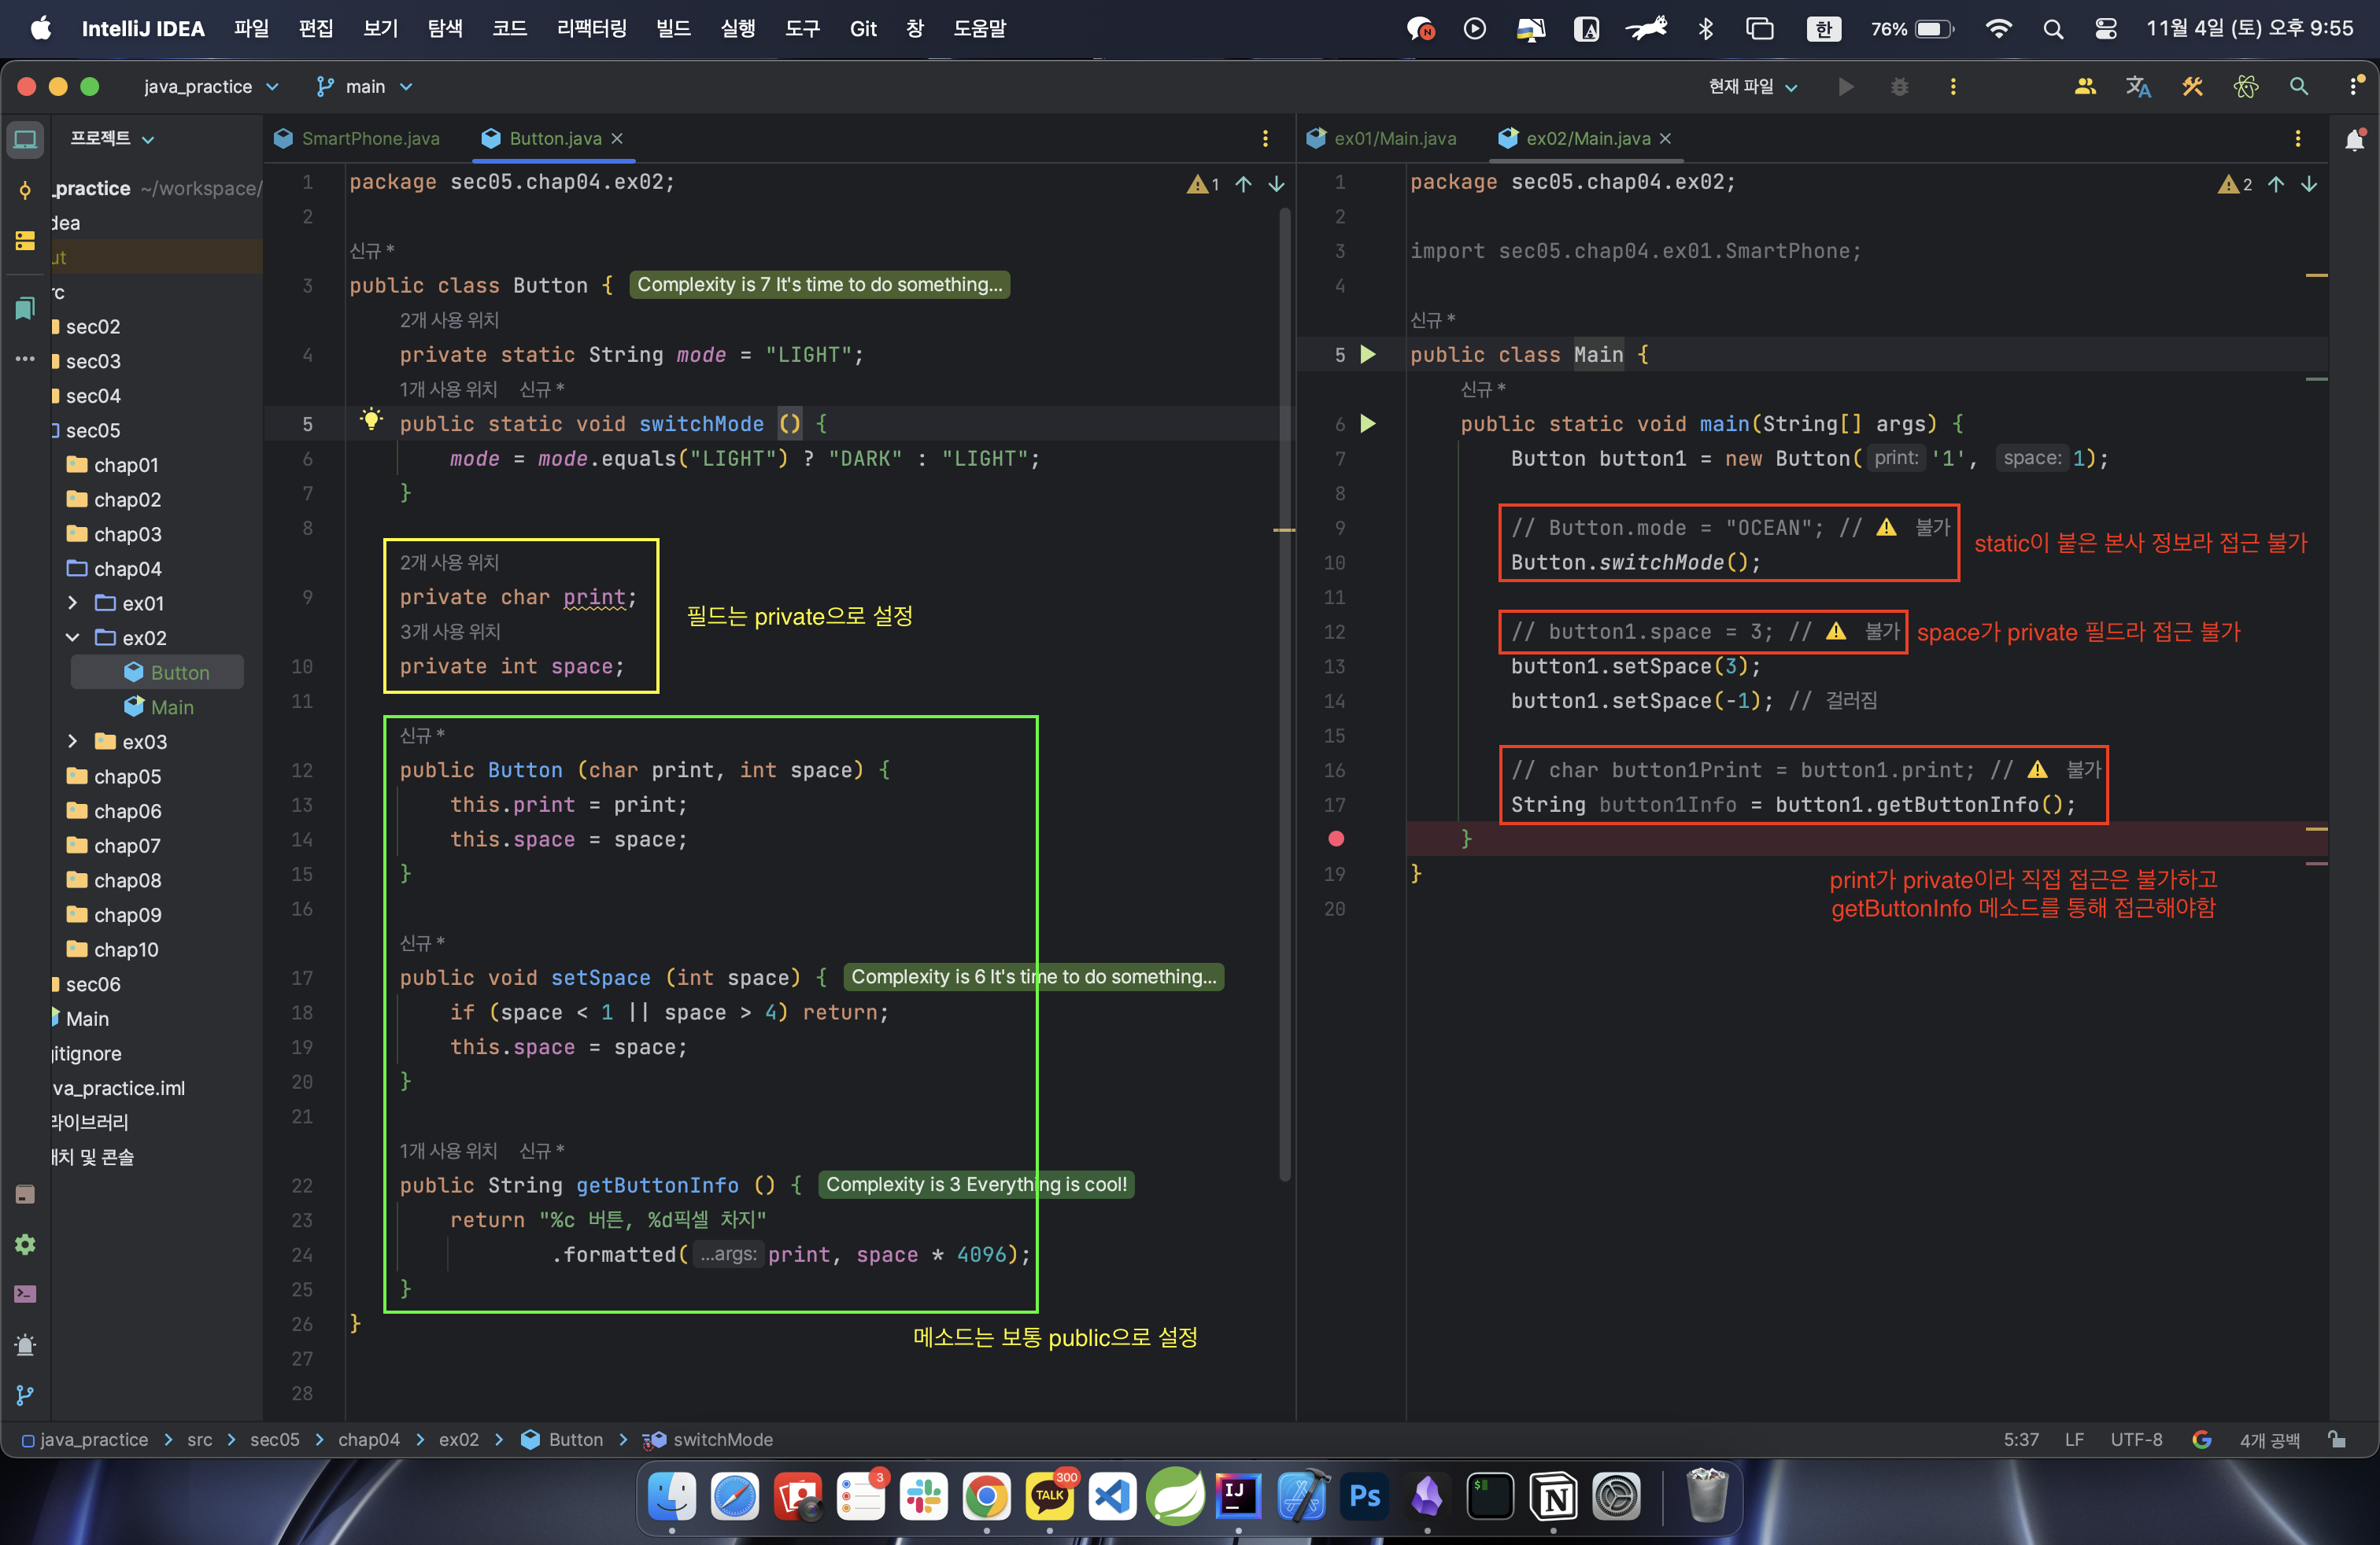Open the Bookmarks tool window icon

click(x=25, y=309)
